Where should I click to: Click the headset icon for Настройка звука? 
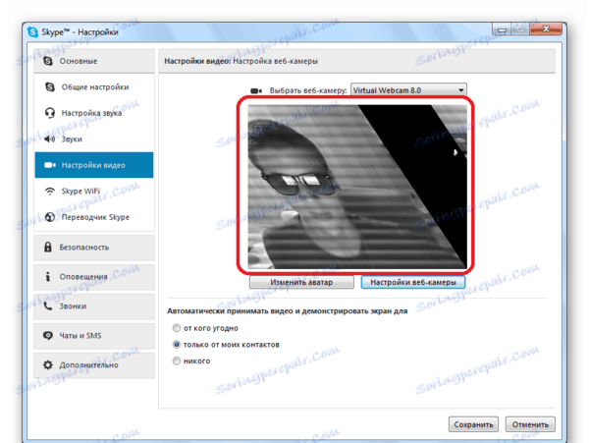(50, 113)
